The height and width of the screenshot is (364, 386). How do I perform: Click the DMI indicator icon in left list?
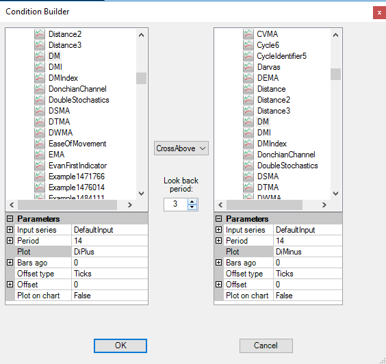click(x=40, y=67)
